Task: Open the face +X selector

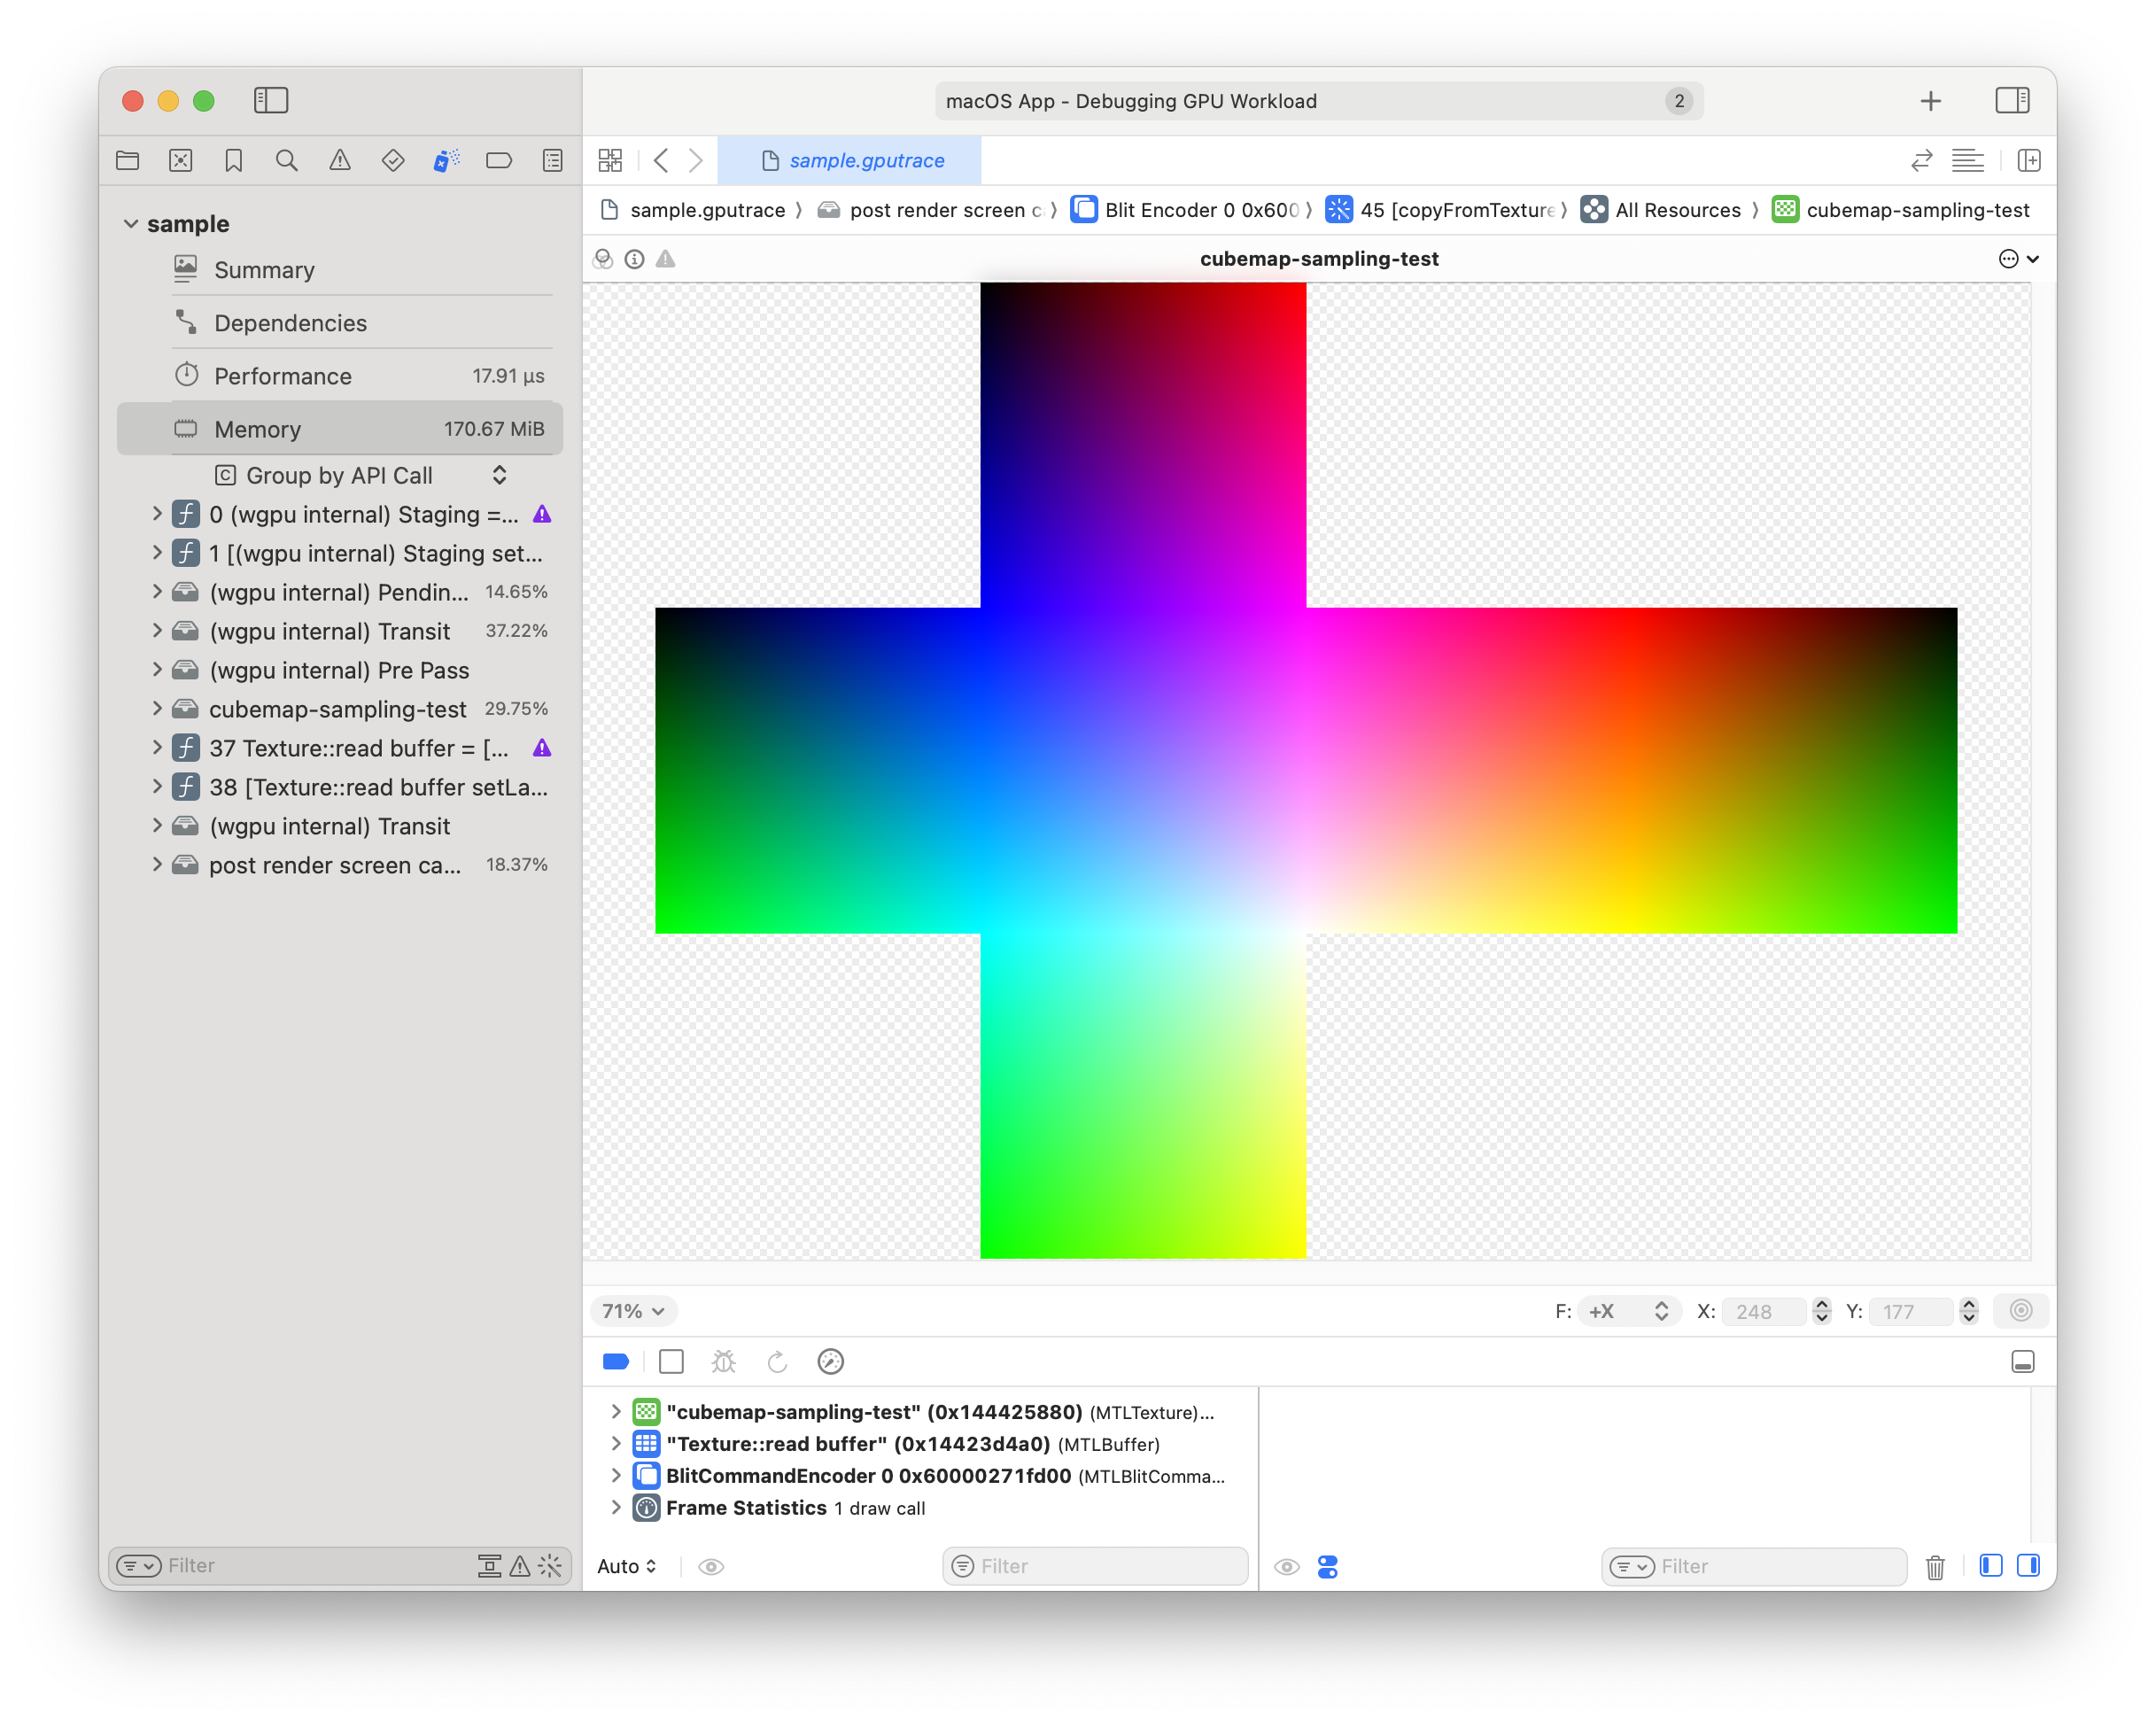Action: pyautogui.click(x=1628, y=1311)
